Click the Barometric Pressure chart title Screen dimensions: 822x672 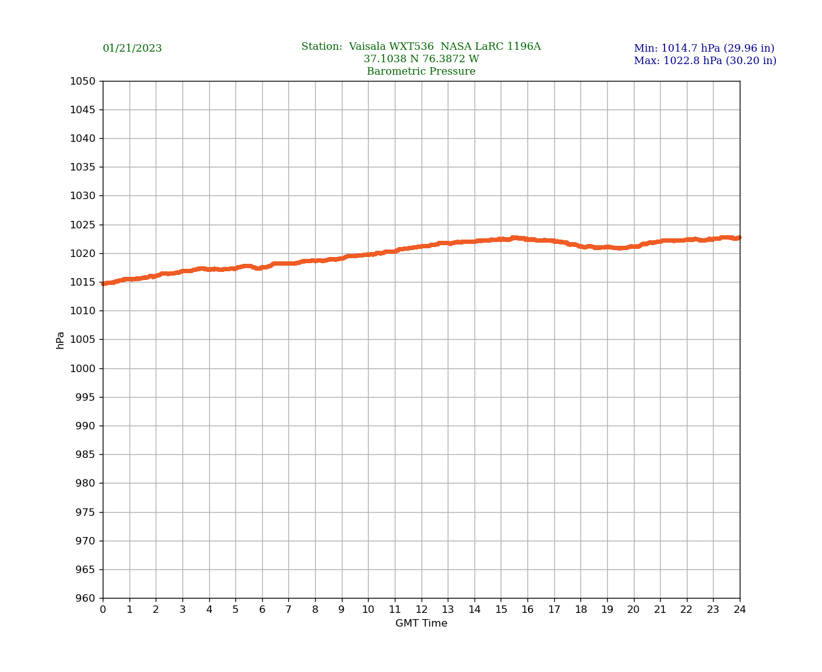coord(421,72)
